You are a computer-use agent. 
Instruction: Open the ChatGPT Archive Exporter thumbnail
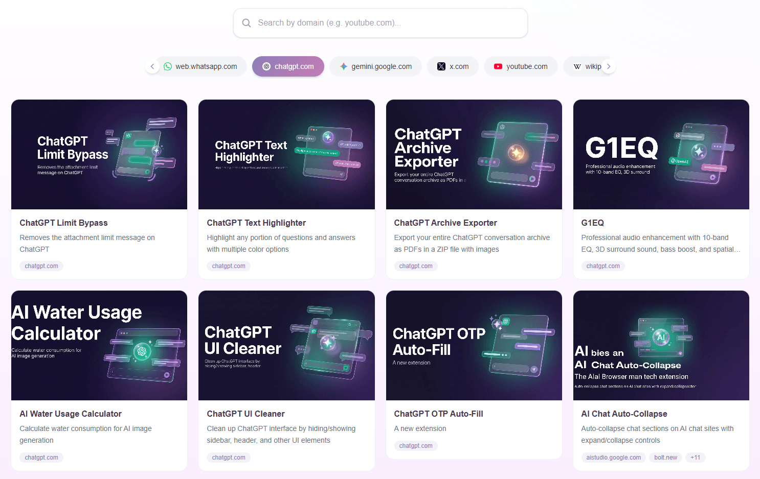tap(474, 154)
